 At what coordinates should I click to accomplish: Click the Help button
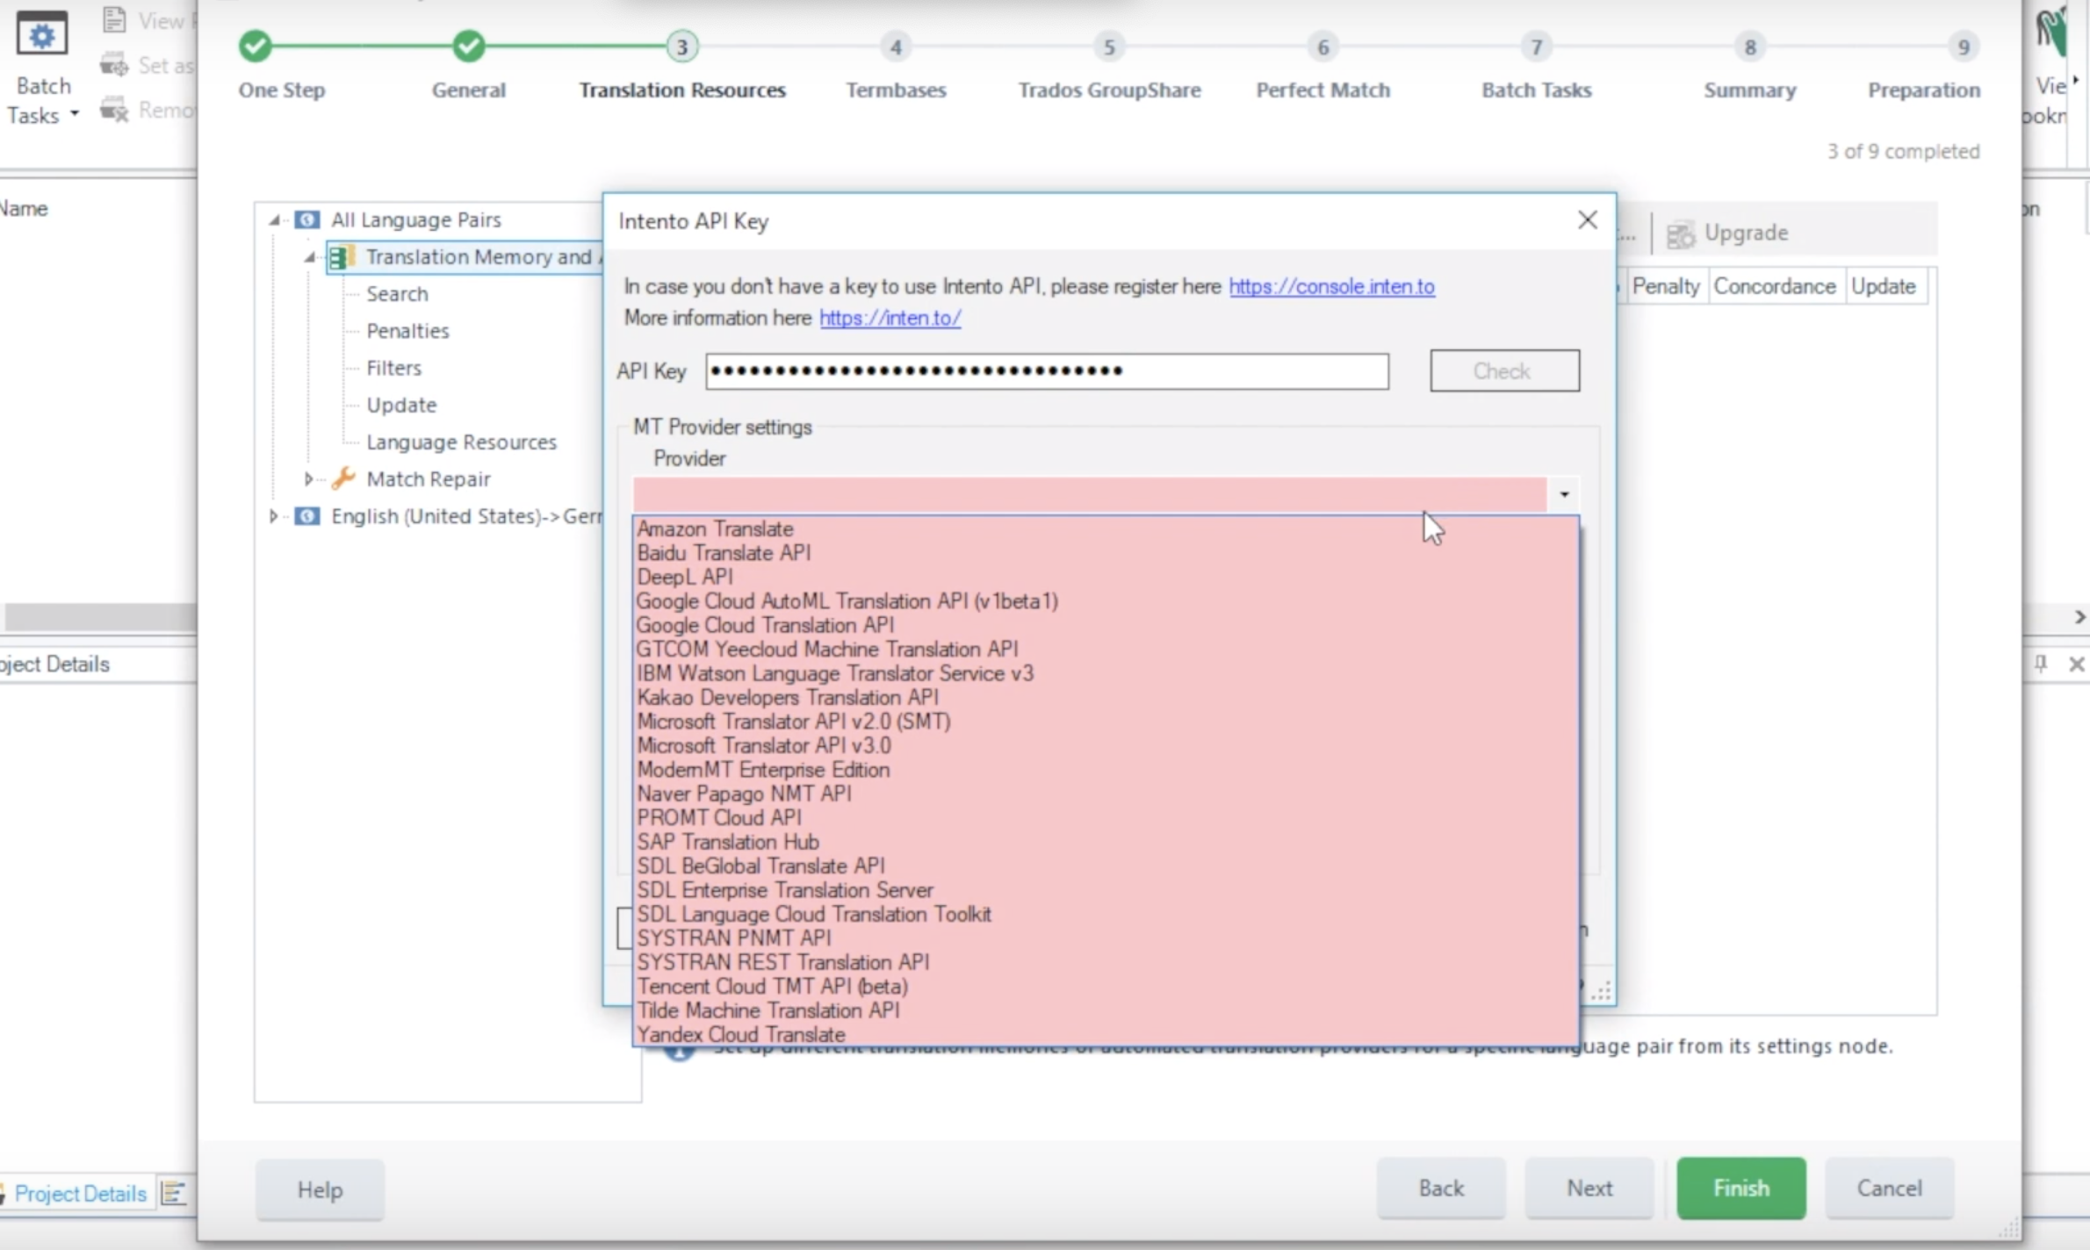(x=320, y=1189)
